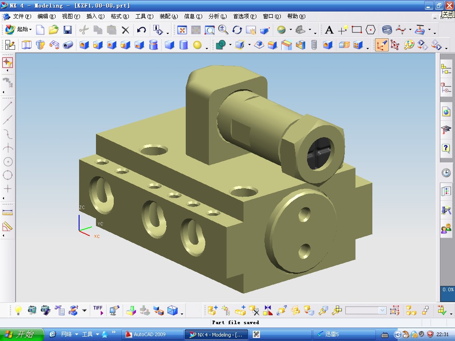Click the Add component icon with plus sign
This screenshot has width=455, height=341.
[x=212, y=310]
